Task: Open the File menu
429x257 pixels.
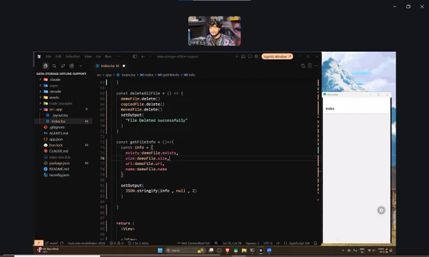Action: [x=49, y=57]
